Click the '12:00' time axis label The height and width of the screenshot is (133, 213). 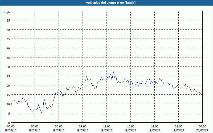click(x=107, y=127)
